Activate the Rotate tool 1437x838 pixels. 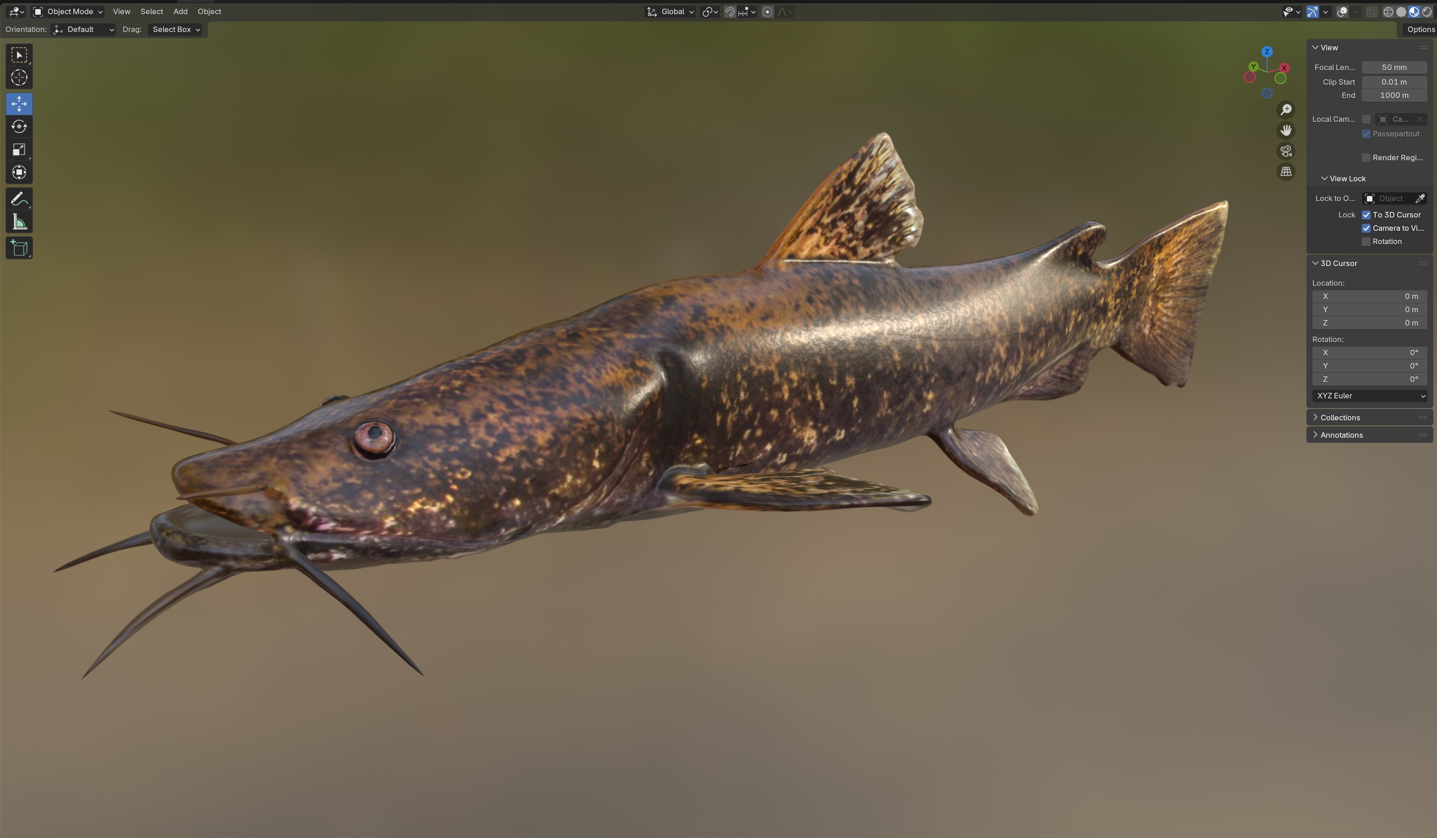19,126
